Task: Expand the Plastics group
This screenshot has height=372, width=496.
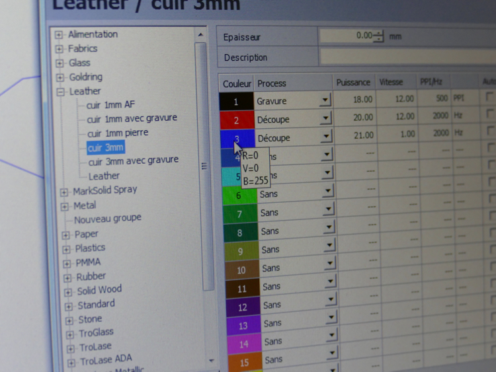Action: pyautogui.click(x=66, y=249)
